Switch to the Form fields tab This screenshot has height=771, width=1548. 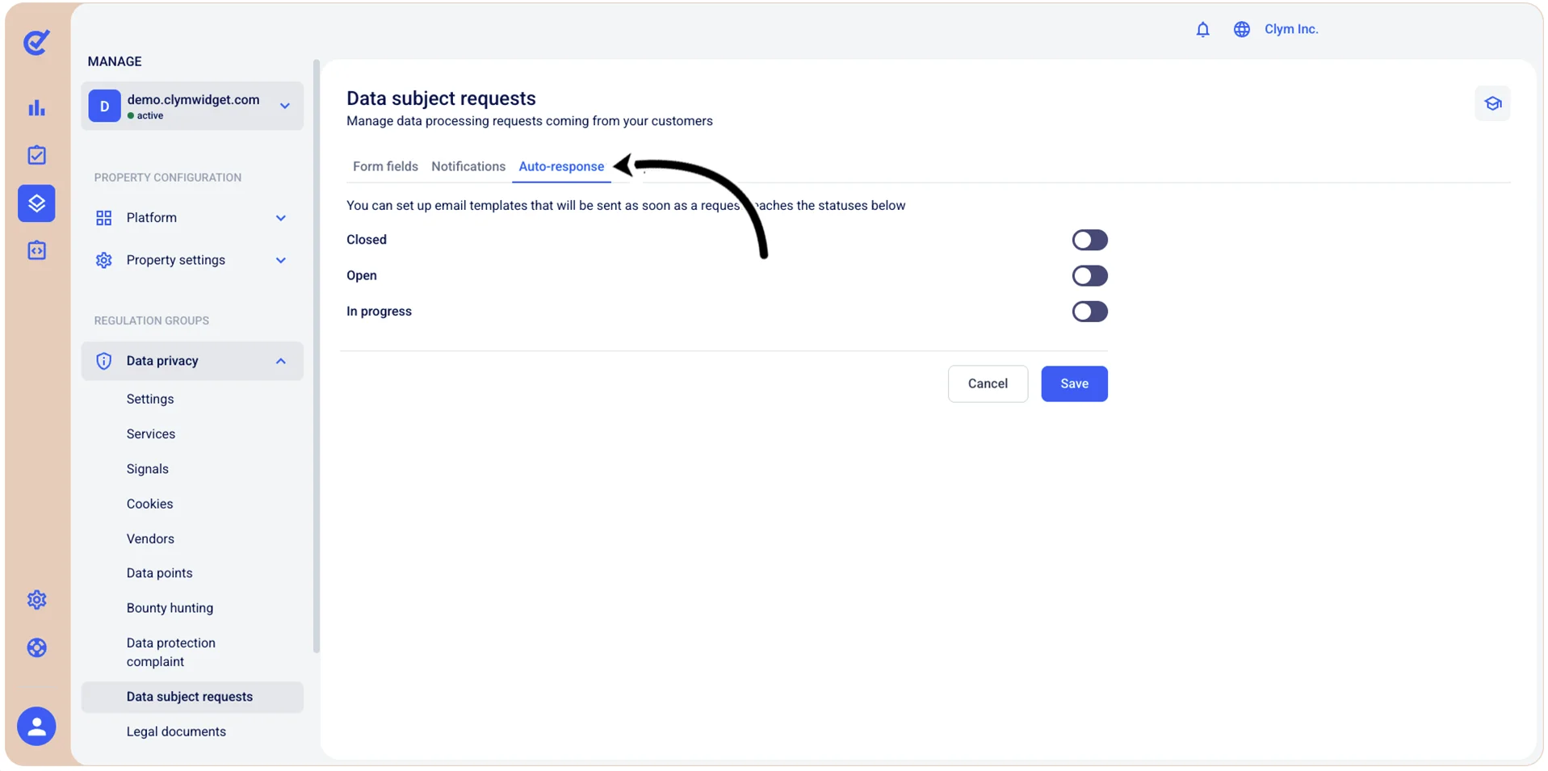385,166
